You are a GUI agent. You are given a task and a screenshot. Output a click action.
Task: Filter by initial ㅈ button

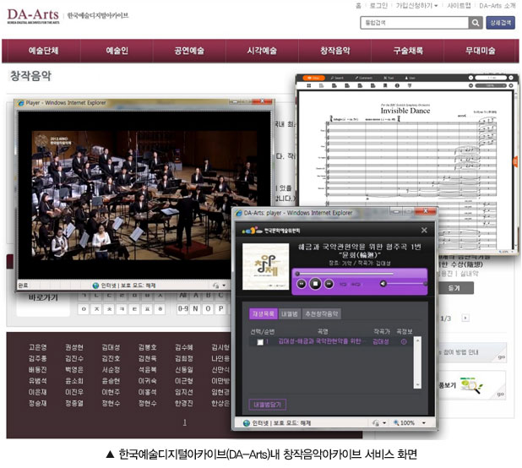(x=96, y=309)
